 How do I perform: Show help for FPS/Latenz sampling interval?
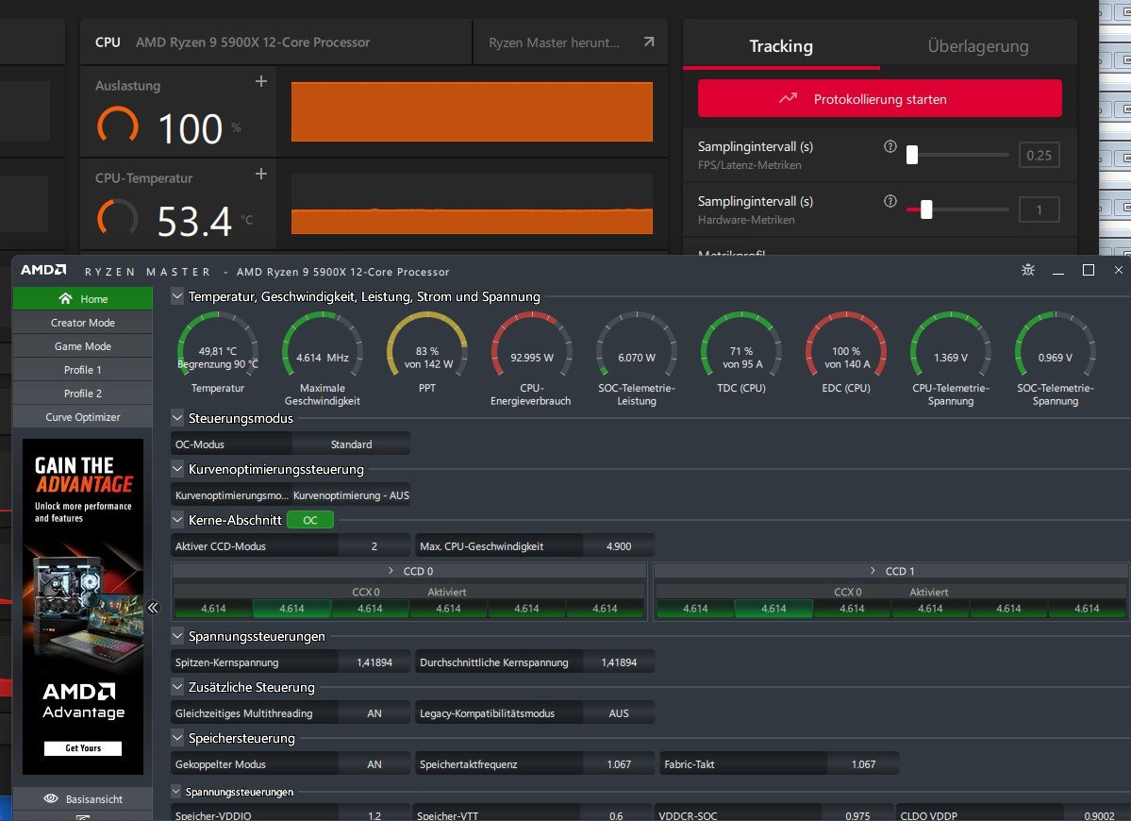point(890,146)
